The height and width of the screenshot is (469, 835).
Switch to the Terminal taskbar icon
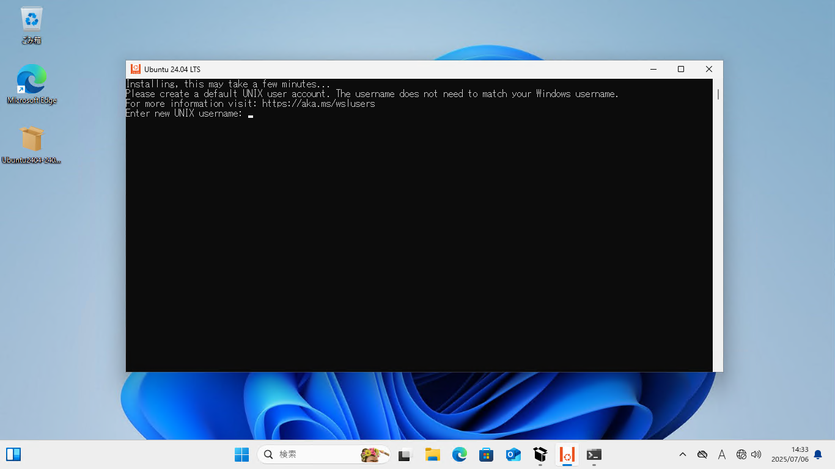[594, 454]
